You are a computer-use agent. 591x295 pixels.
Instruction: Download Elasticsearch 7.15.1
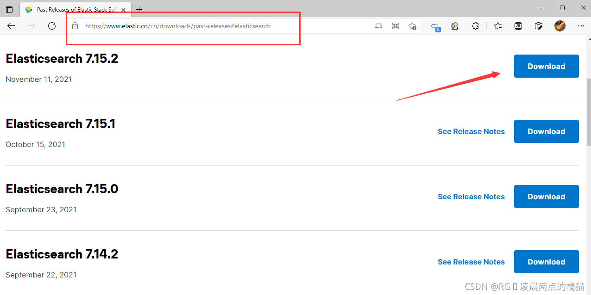546,131
